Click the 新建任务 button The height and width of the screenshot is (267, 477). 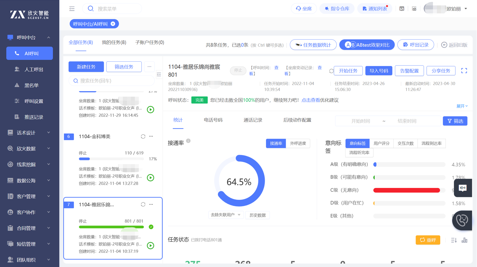pyautogui.click(x=86, y=67)
